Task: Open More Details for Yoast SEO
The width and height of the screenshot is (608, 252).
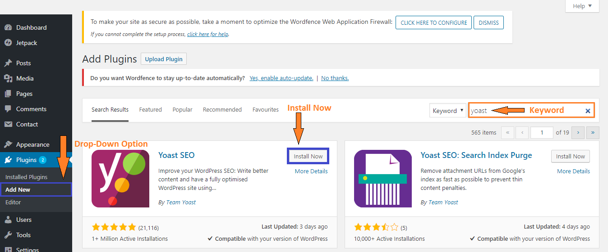Action: [311, 171]
